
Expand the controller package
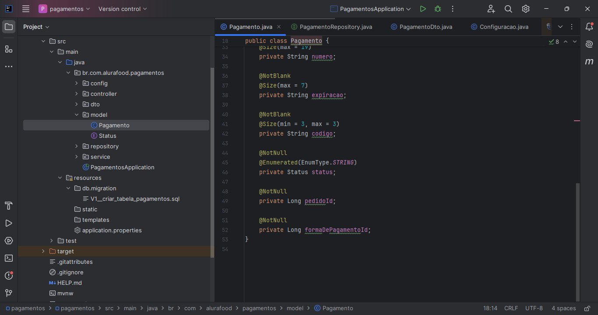[76, 94]
